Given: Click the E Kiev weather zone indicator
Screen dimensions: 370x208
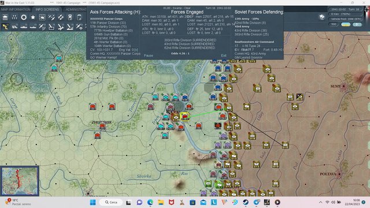Looking at the screenshot, I should (x=345, y=14).
